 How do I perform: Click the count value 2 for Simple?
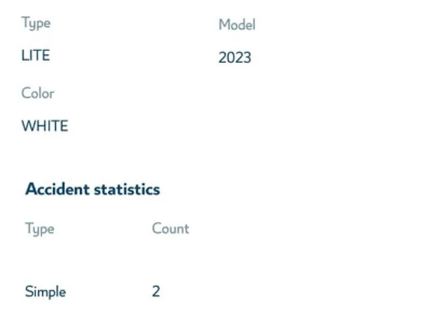tap(156, 291)
